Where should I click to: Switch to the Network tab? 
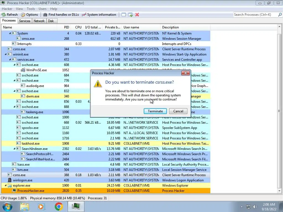(39, 21)
